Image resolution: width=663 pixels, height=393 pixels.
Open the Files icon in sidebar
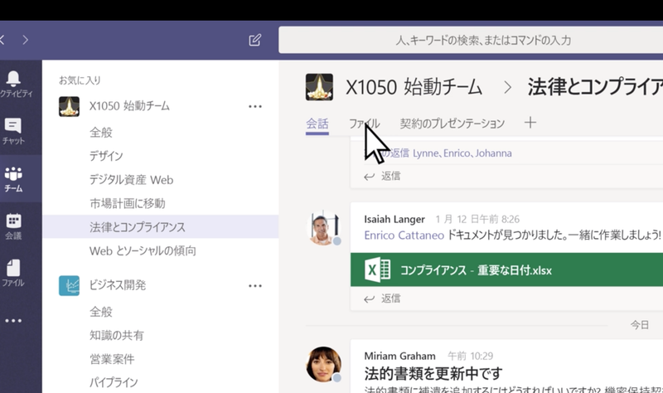click(x=13, y=272)
